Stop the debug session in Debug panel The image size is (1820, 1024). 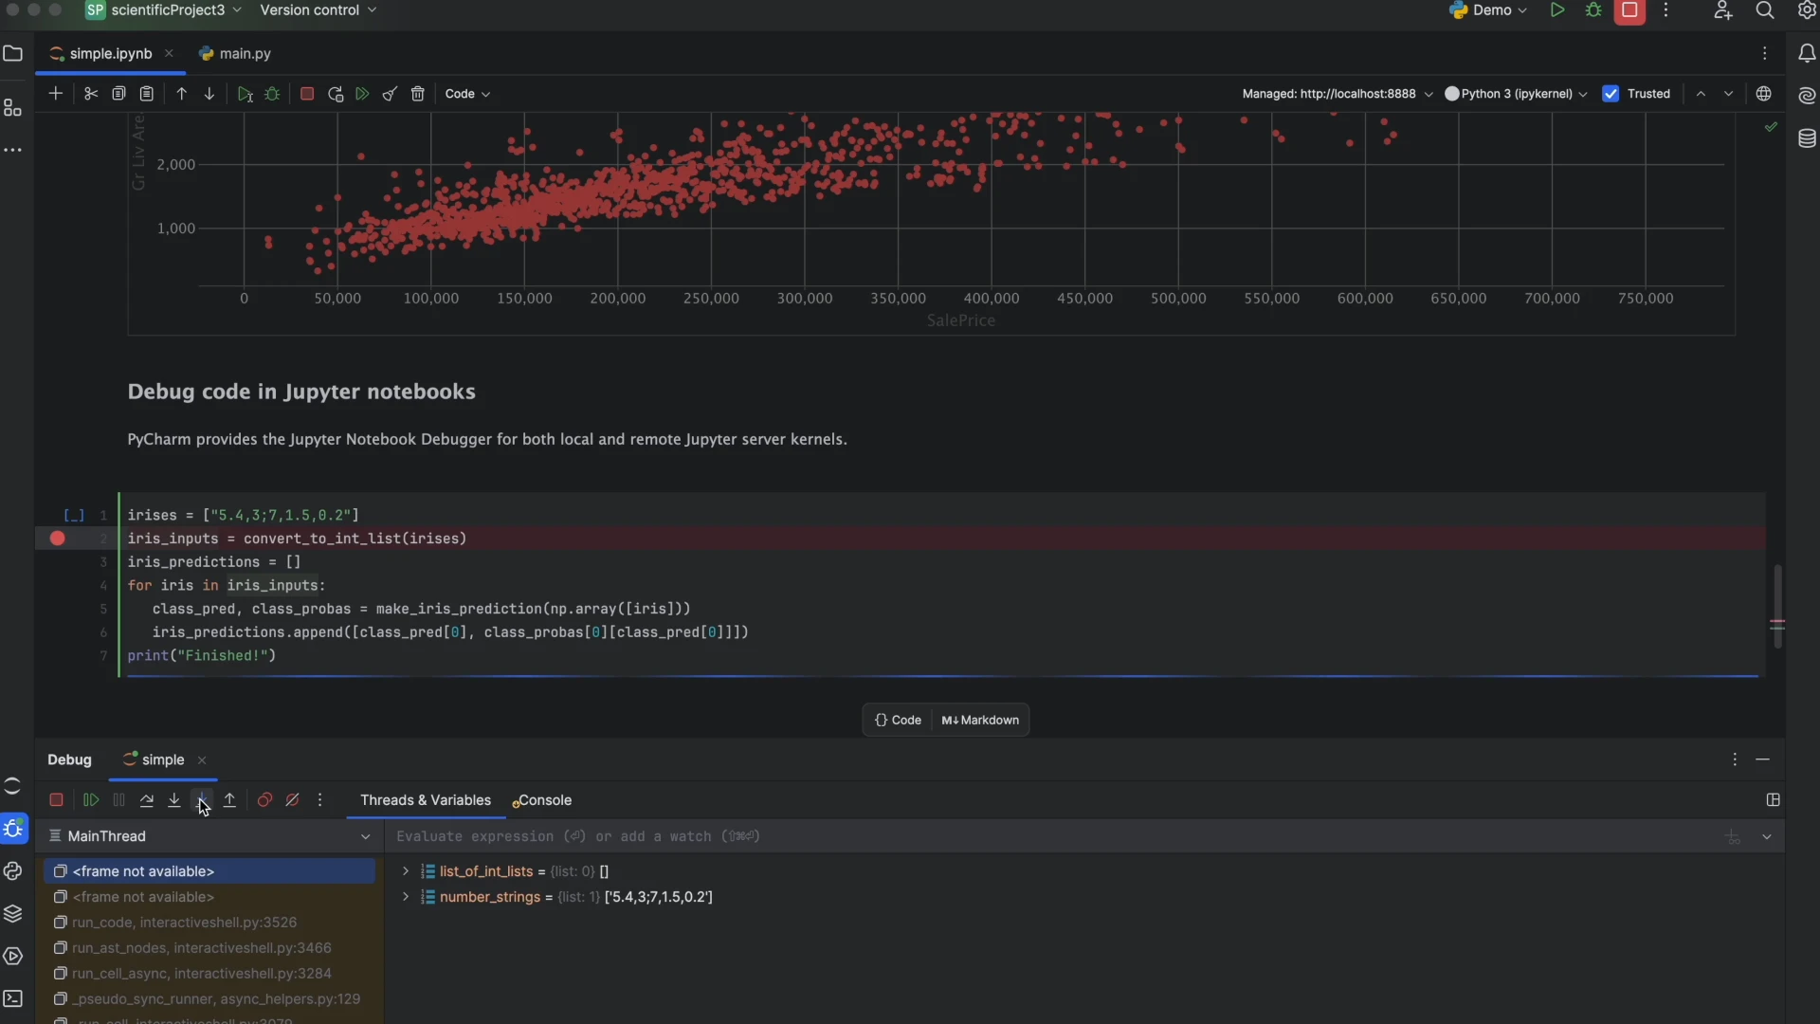tap(56, 800)
